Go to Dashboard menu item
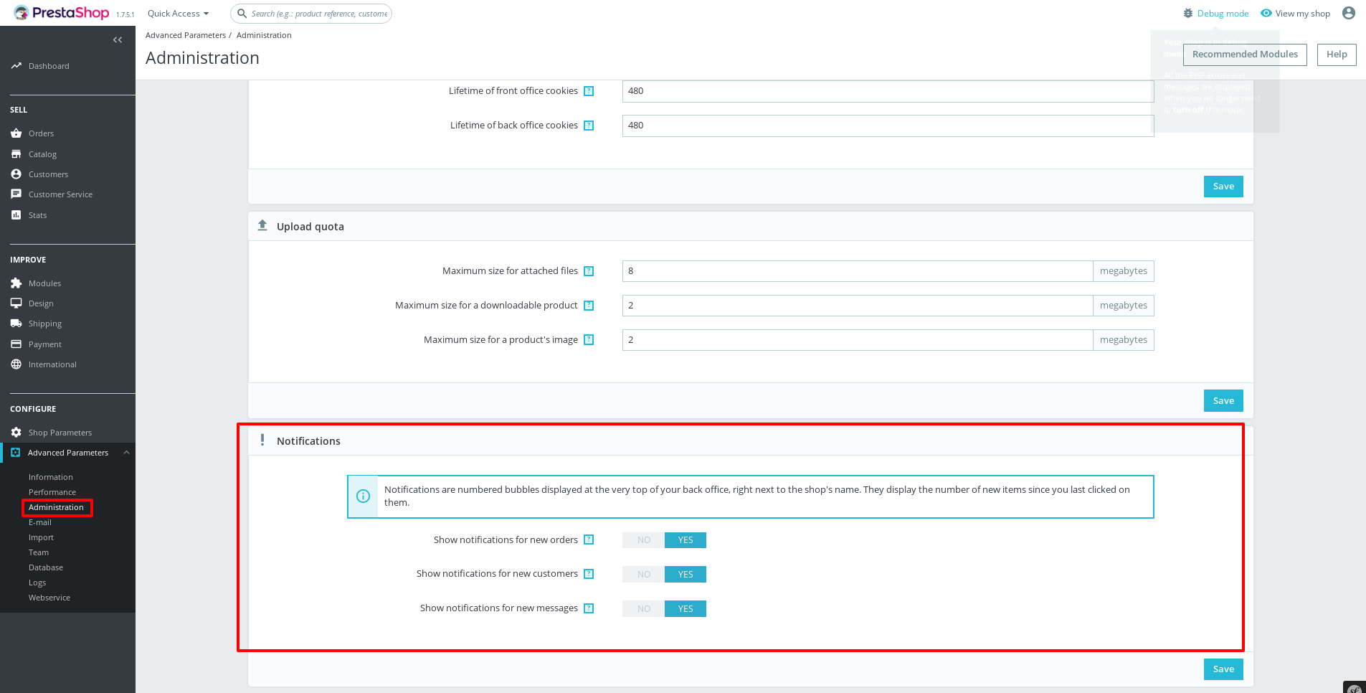 coord(49,66)
